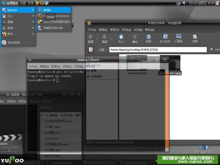The height and width of the screenshot is (165, 220).
Task: Open file browser 编辑(E) menu
Action: tap(103, 30)
